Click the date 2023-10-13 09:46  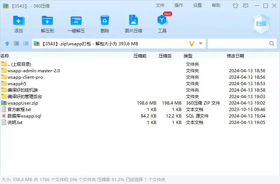pos(247,110)
